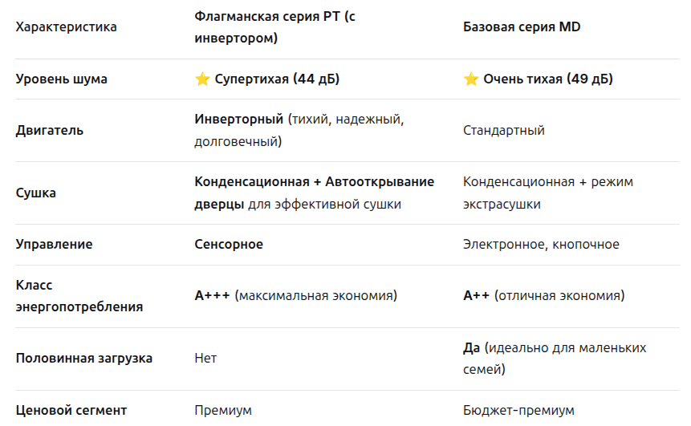Select the Сенсорное control cell
This screenshot has height=426, width=691.
point(229,245)
